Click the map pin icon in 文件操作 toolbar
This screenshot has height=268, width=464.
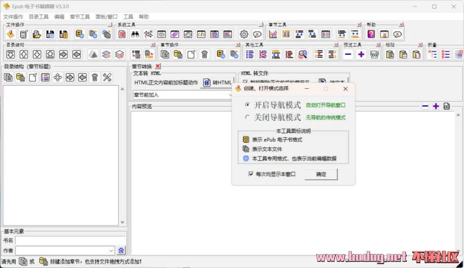click(x=11, y=34)
